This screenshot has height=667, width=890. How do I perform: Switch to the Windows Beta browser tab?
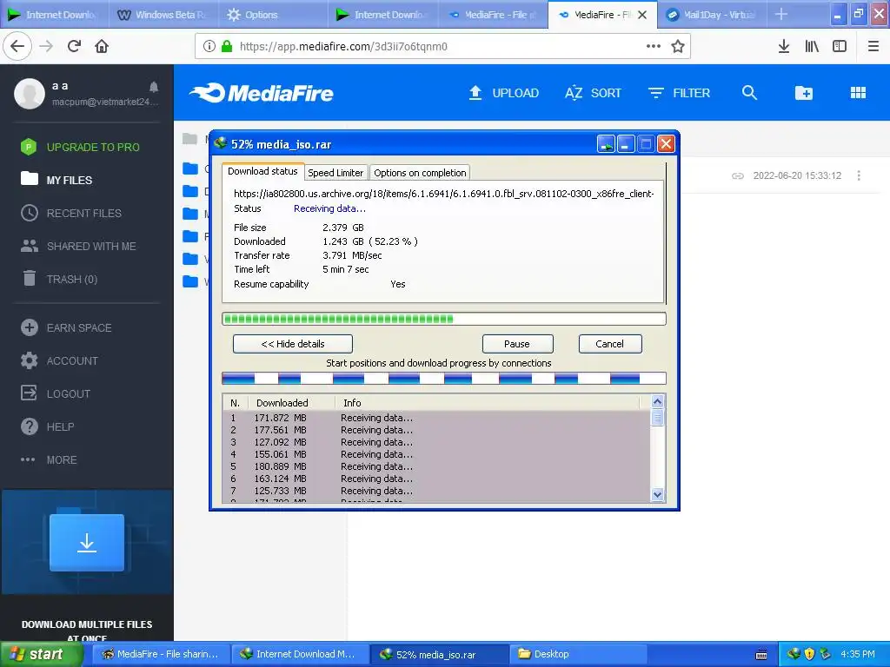point(163,15)
